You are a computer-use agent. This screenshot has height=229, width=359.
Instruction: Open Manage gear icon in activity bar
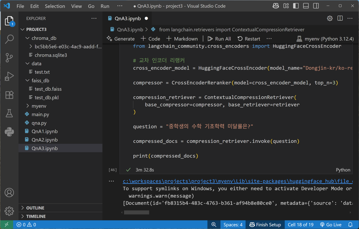coord(9,211)
